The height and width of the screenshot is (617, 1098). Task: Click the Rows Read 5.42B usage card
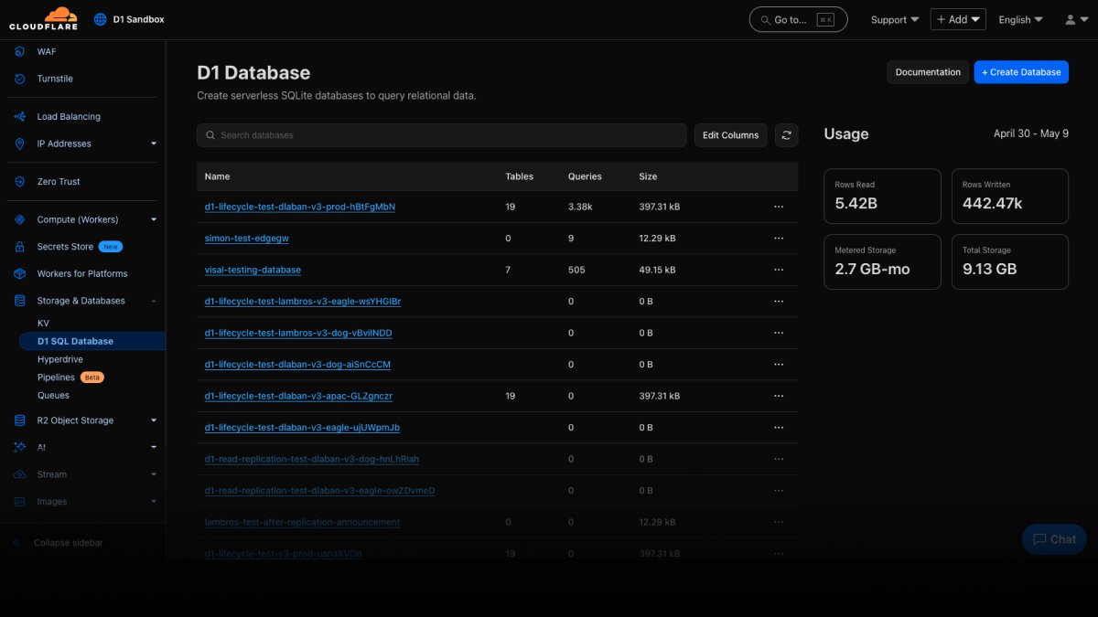[882, 196]
